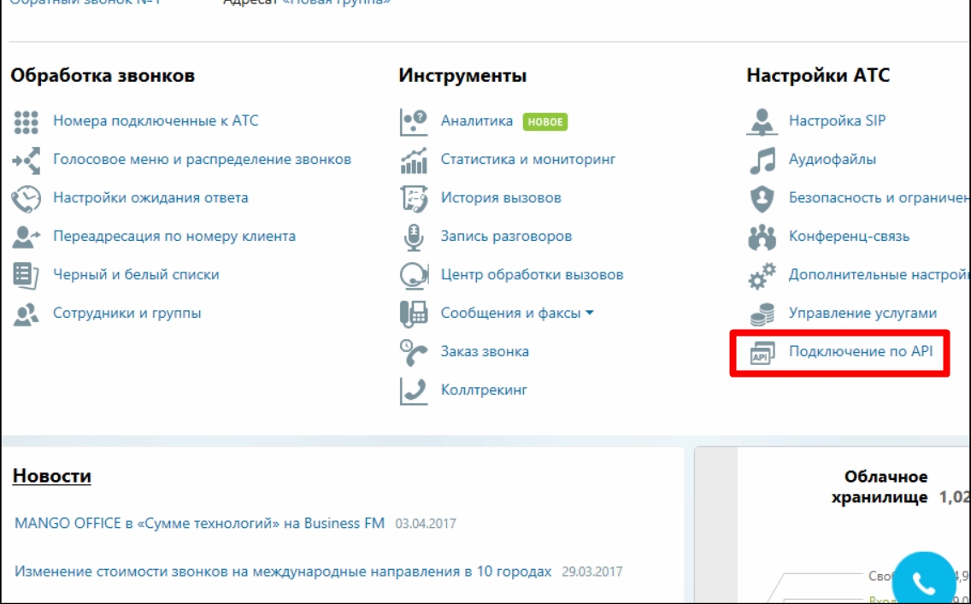This screenshot has width=971, height=604.
Task: Open Сообщения и факсы link
Action: coord(511,314)
